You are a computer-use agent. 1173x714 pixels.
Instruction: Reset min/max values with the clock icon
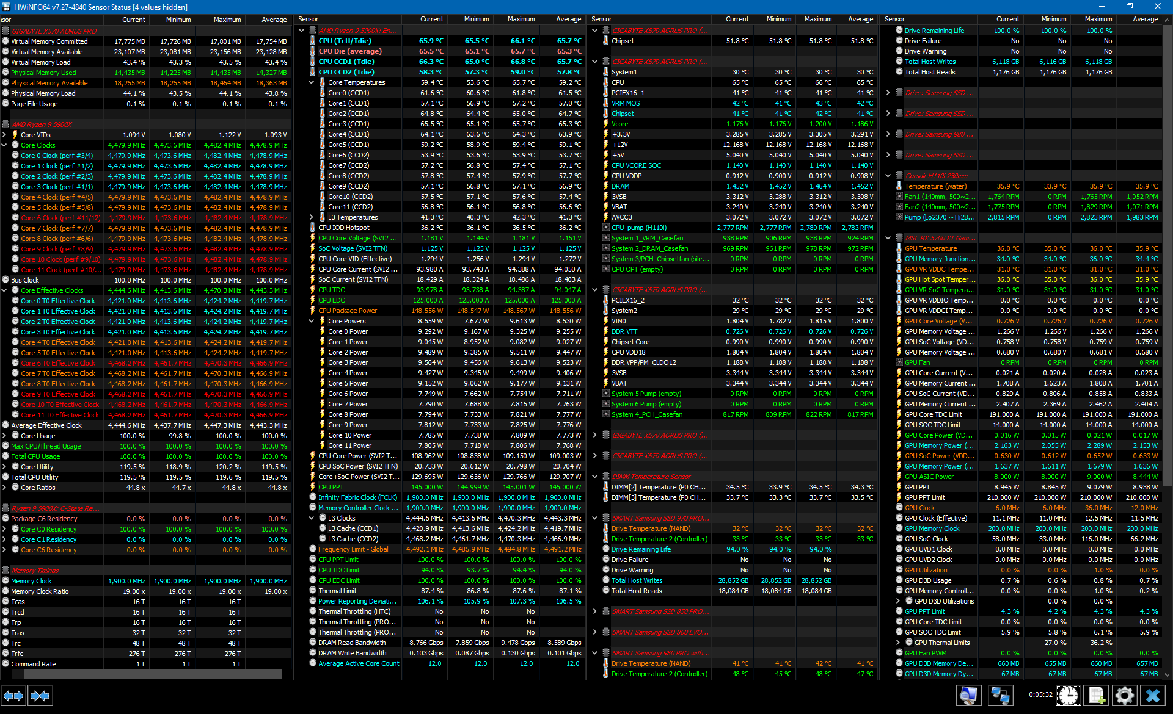[x=1069, y=695]
